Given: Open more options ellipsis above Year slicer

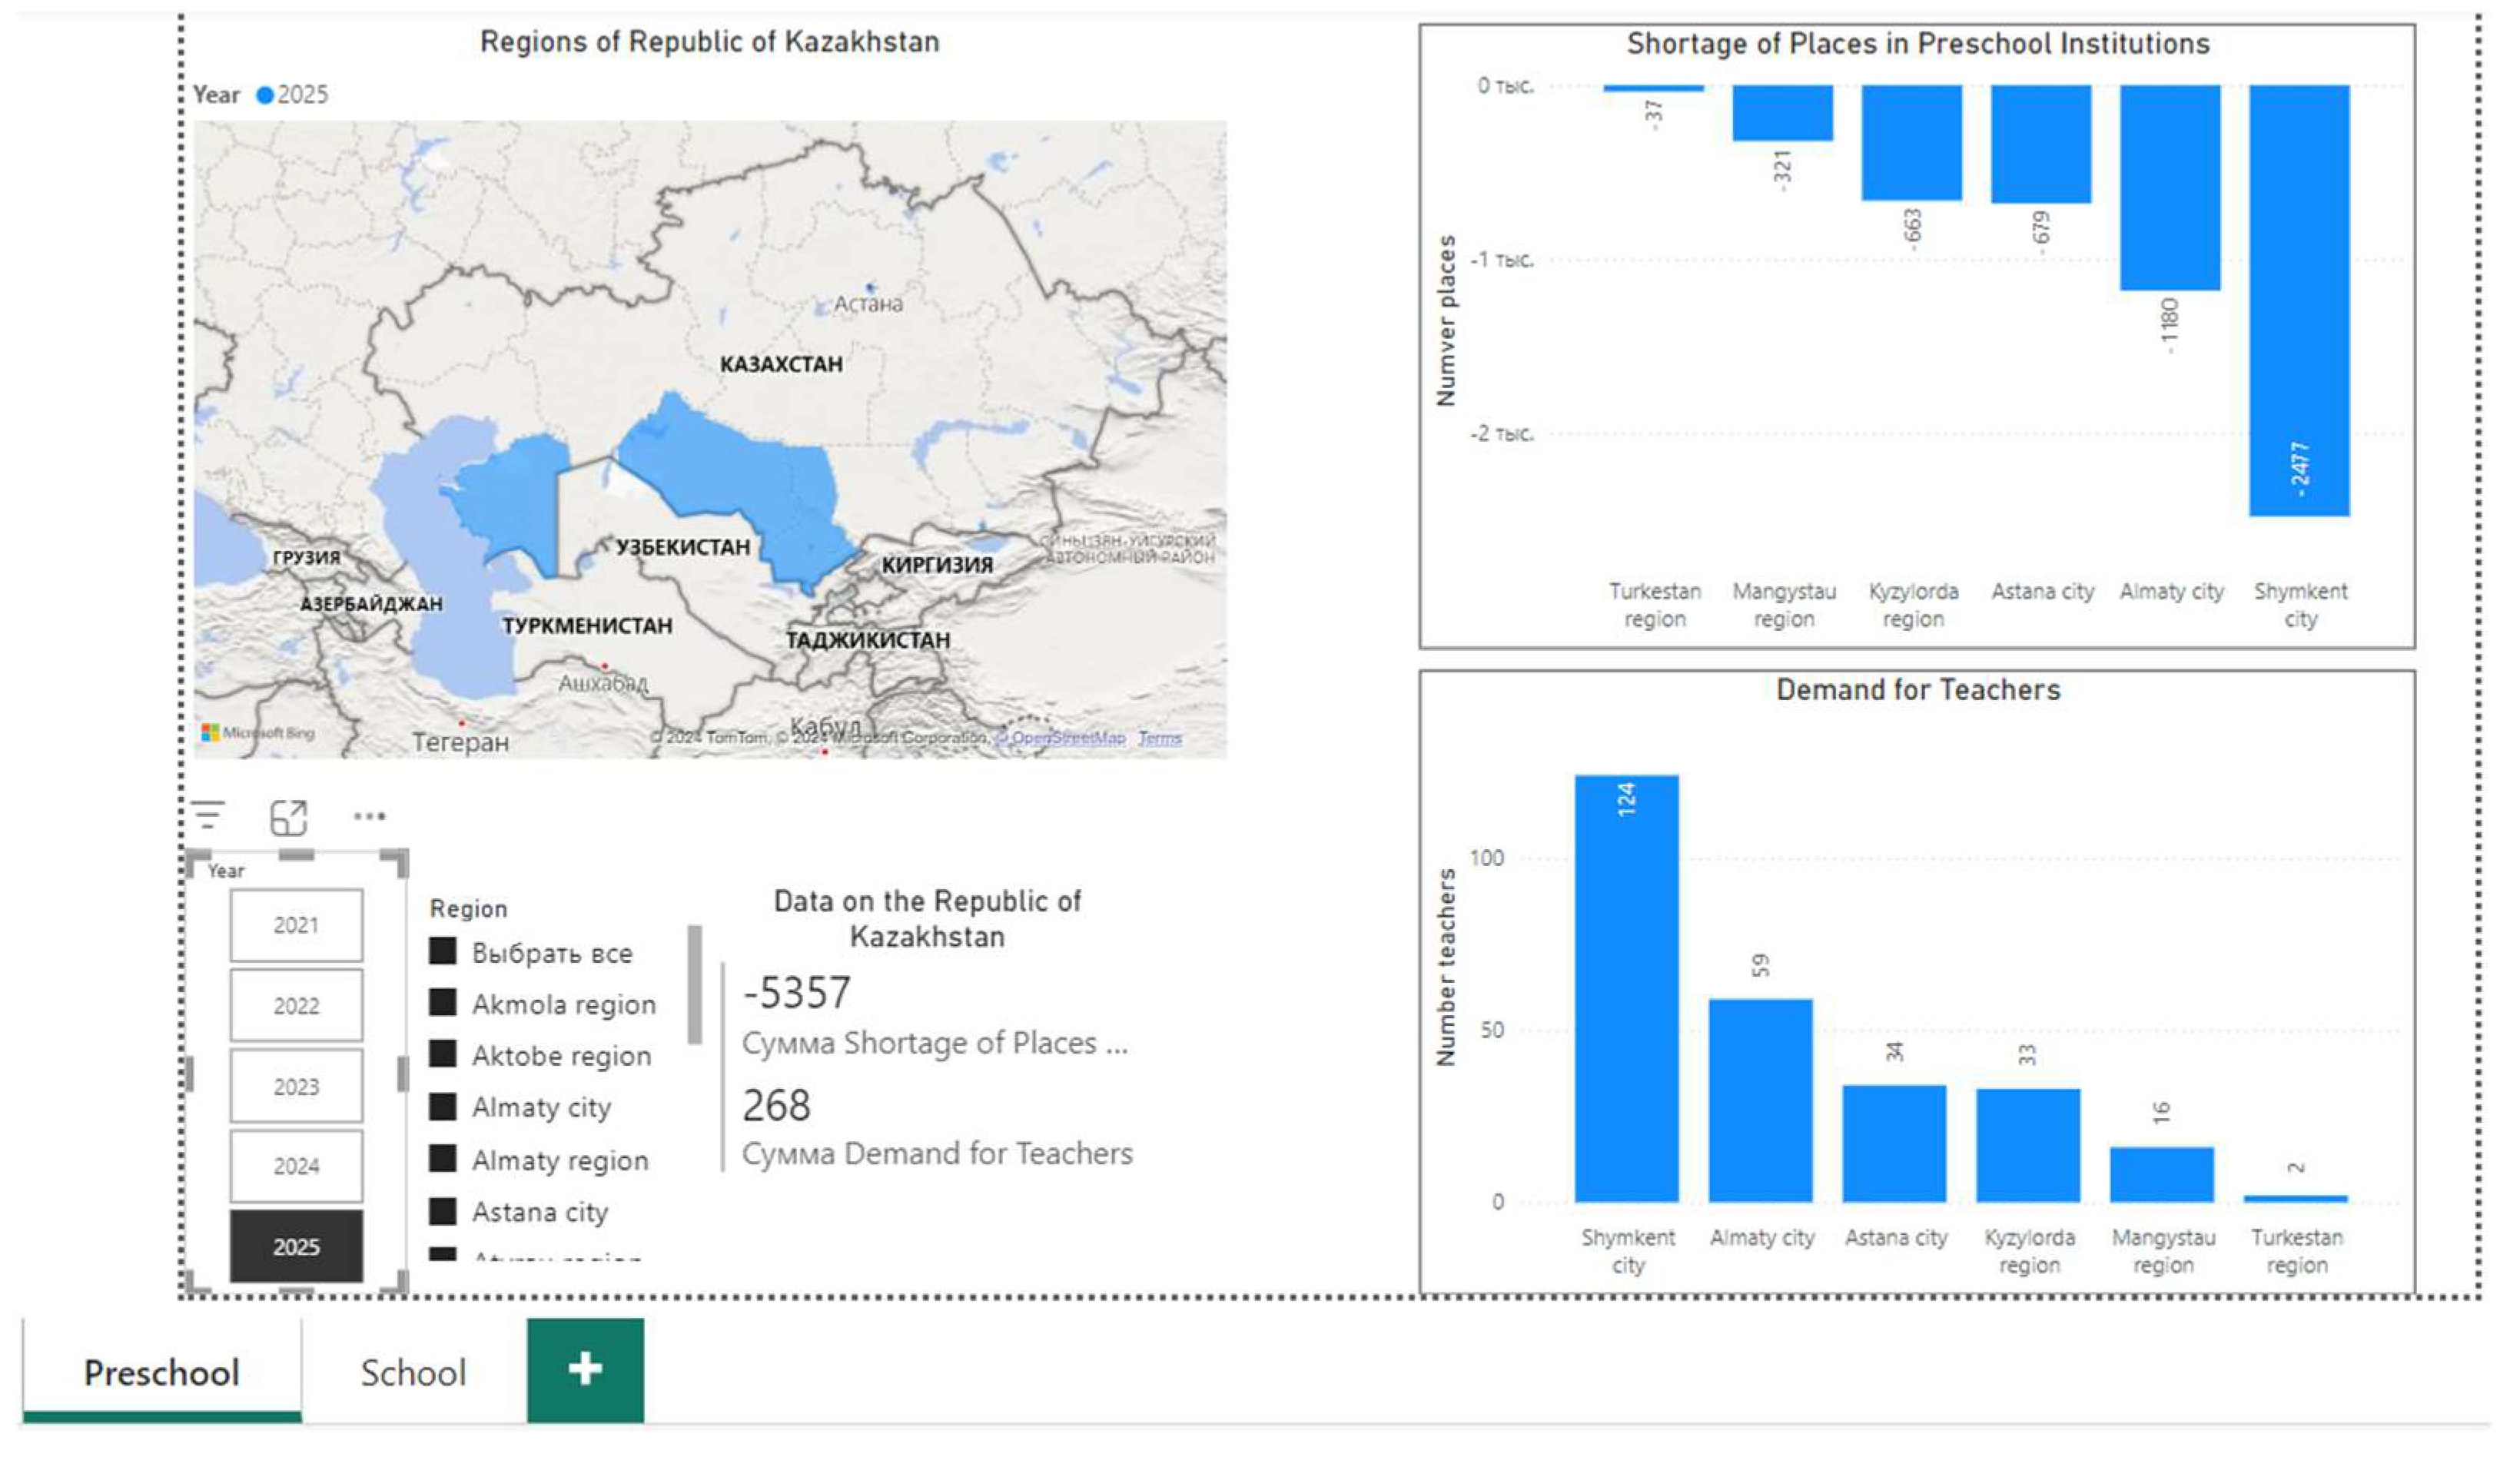Looking at the screenshot, I should click(x=369, y=816).
